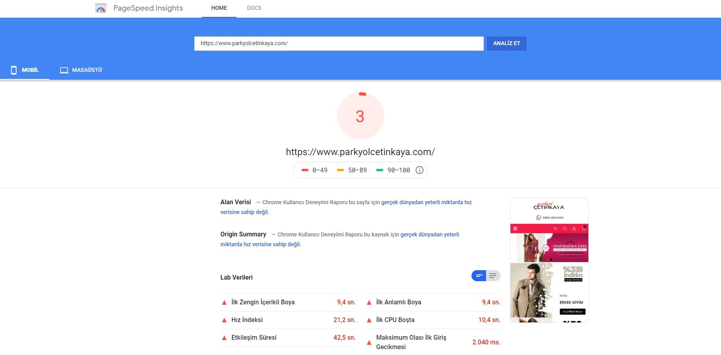
Task: Click the URL input field
Action: [339, 44]
